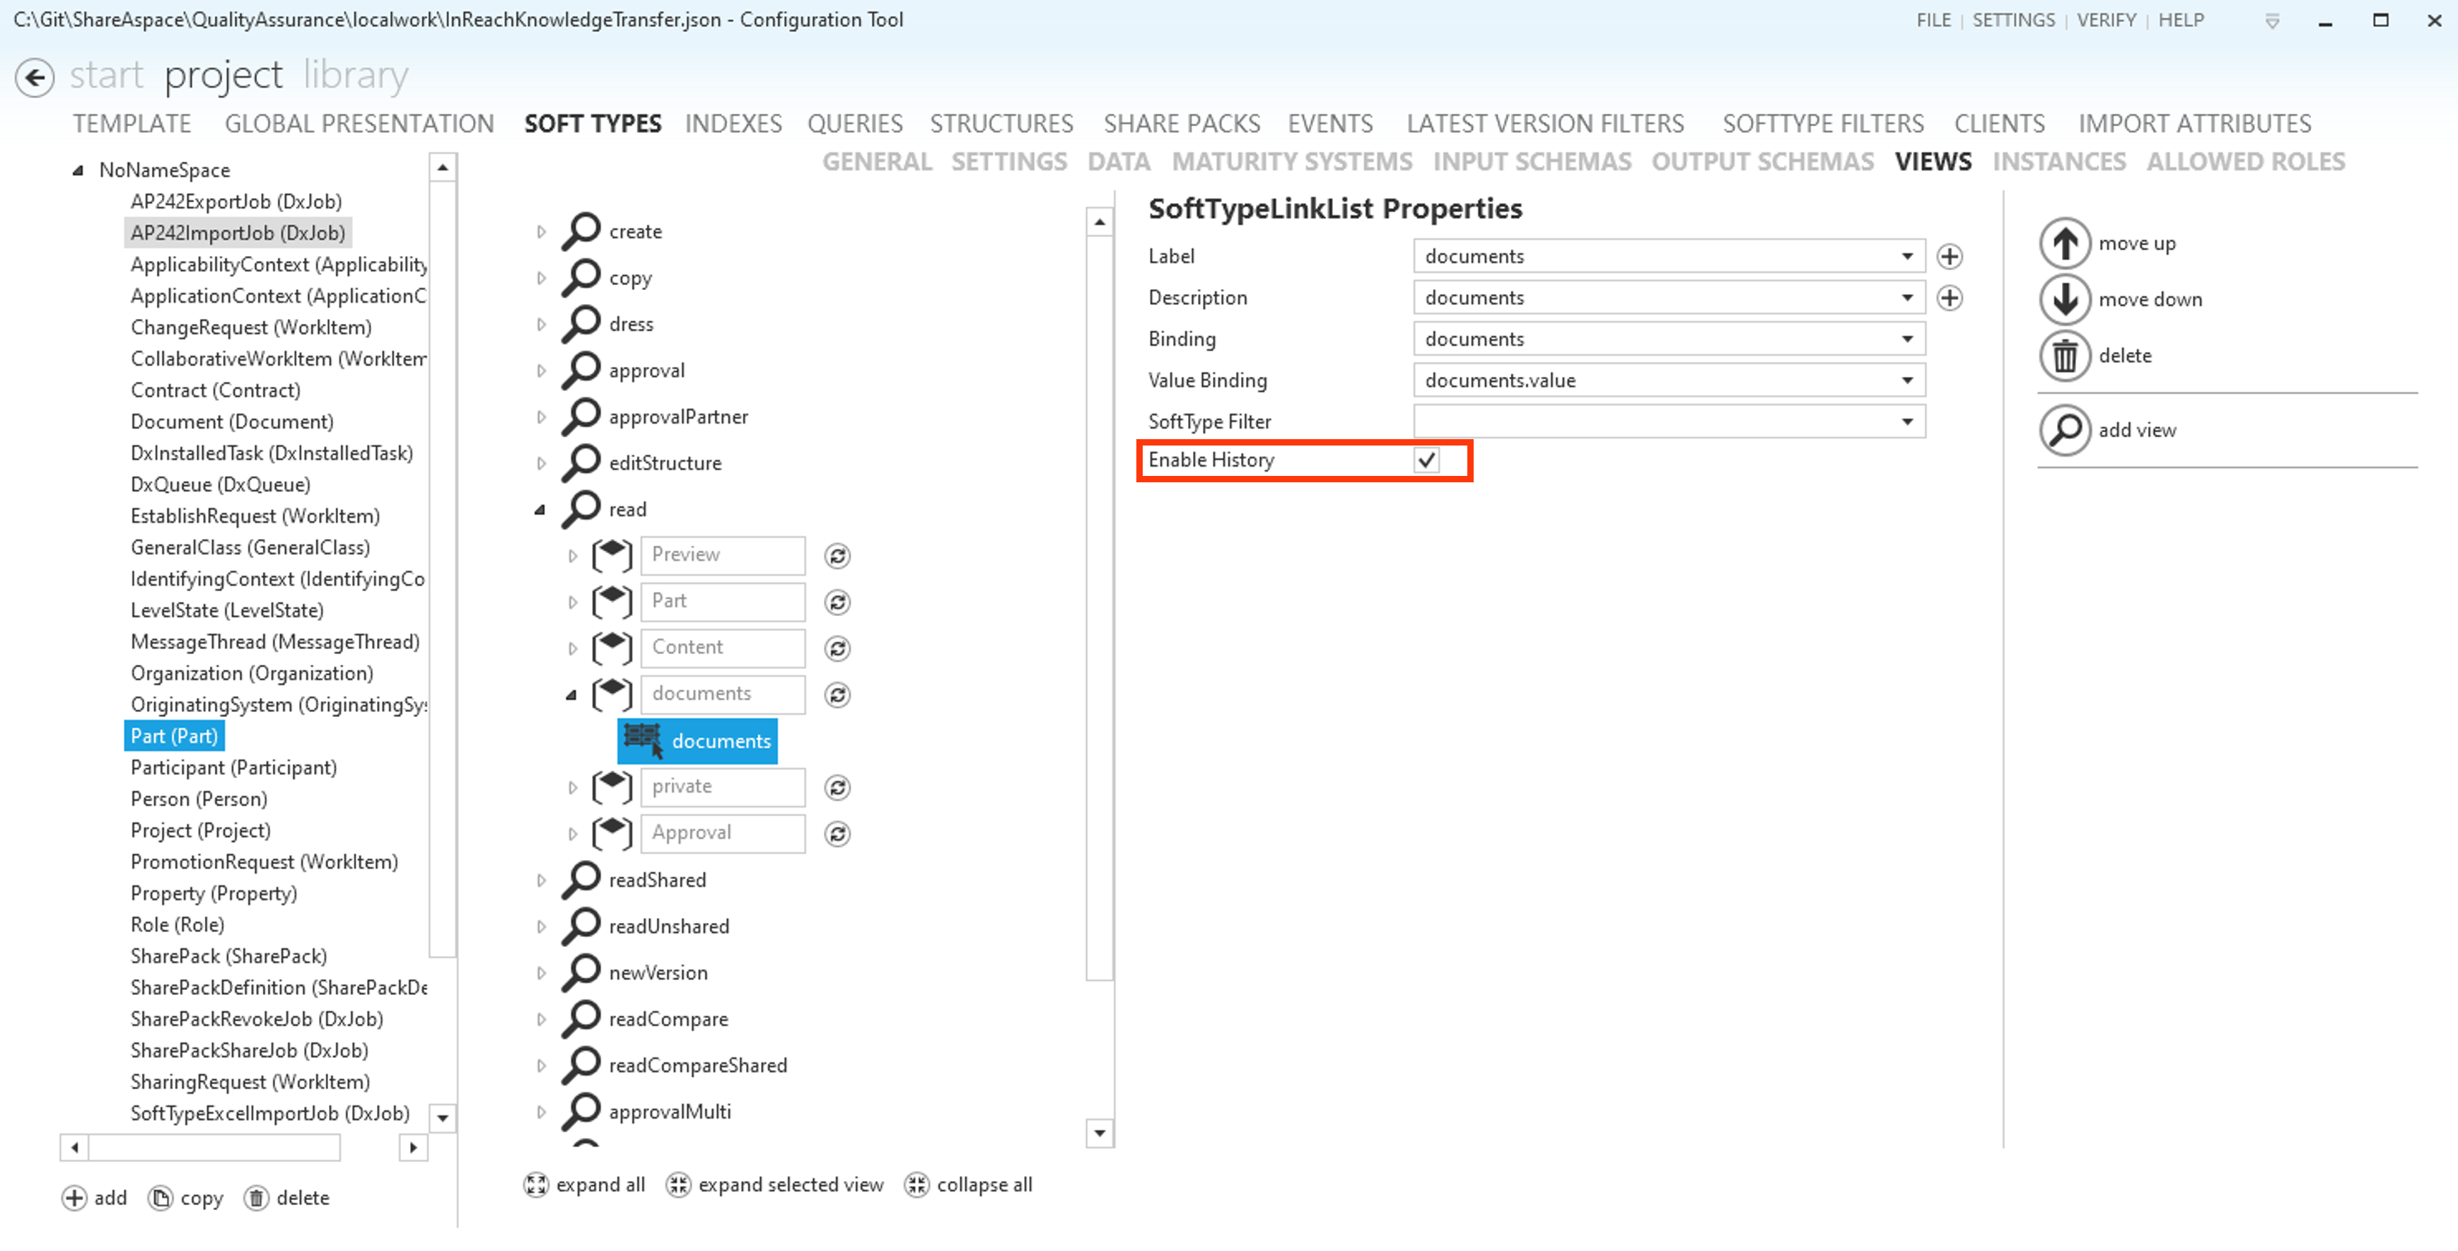Click the add view magnifier icon
This screenshot has height=1251, width=2458.
click(2064, 431)
